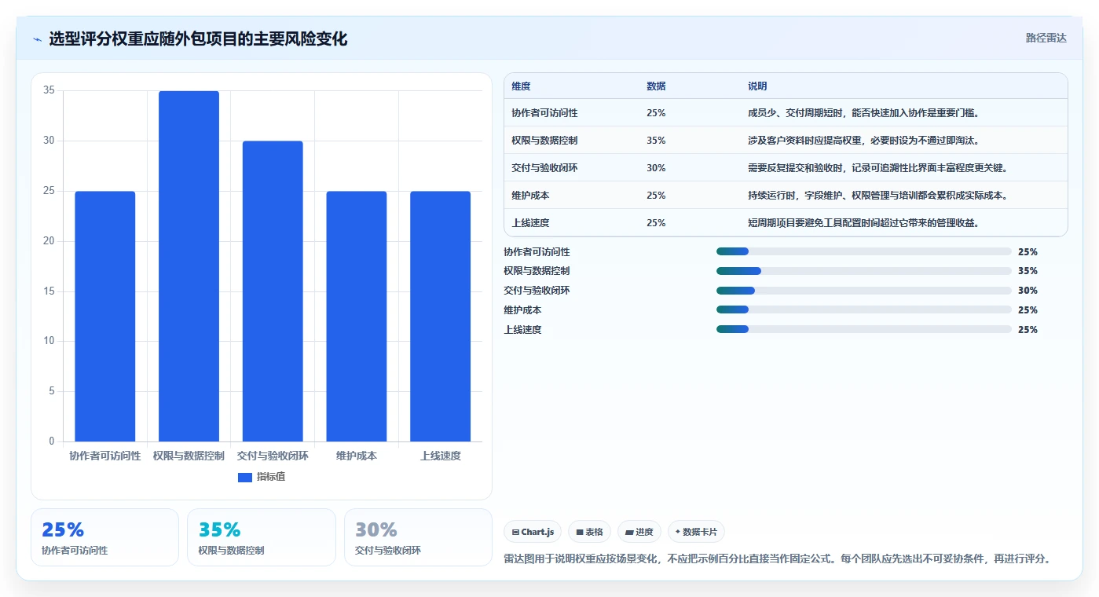This screenshot has width=1099, height=597.
Task: Click the 协作者可访问性 x-axis label
Action: (105, 456)
